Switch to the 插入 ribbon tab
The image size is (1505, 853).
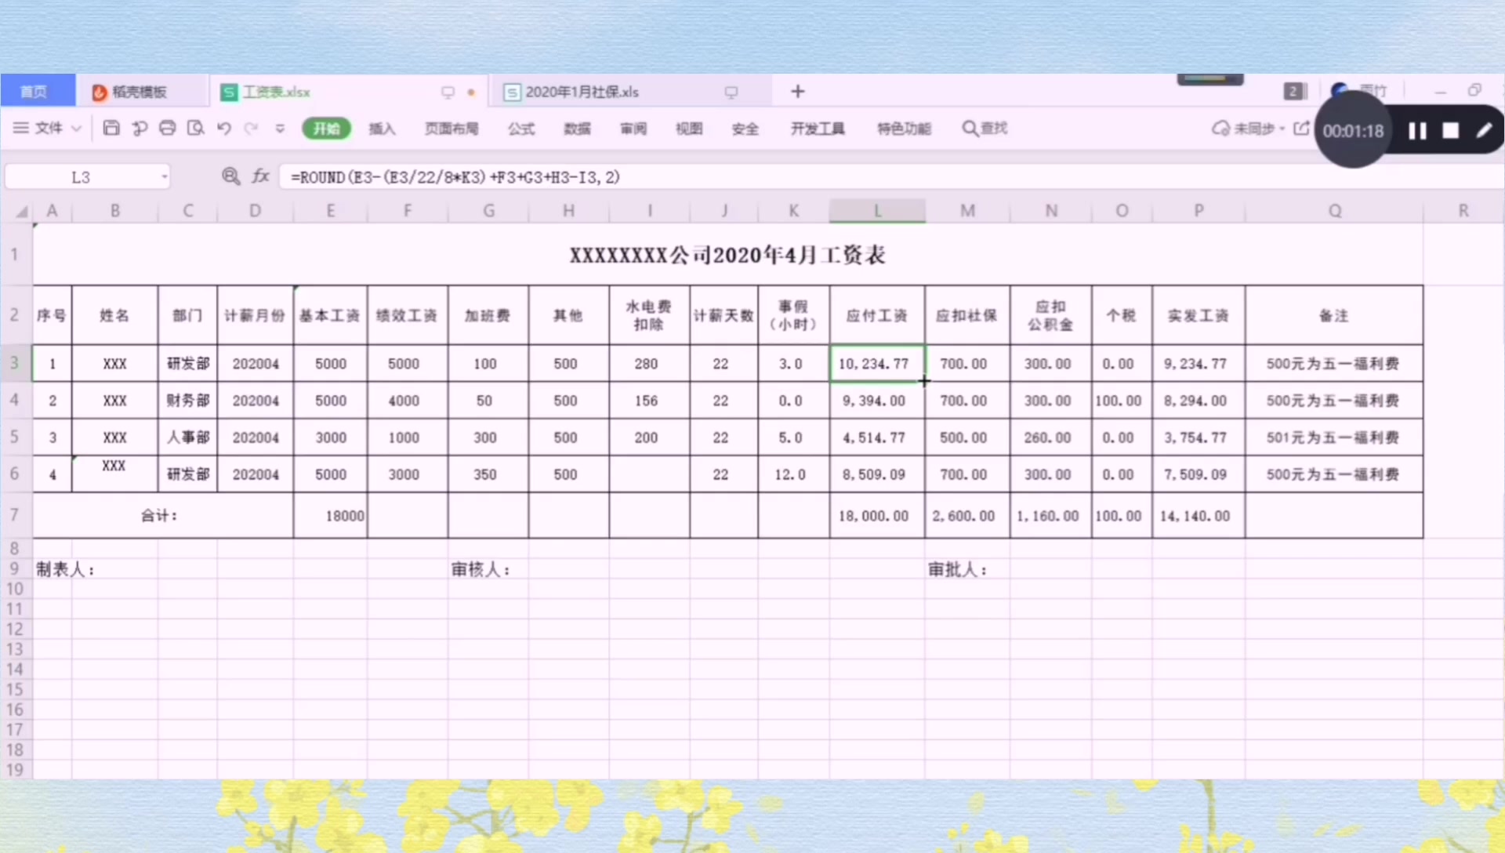coord(382,129)
